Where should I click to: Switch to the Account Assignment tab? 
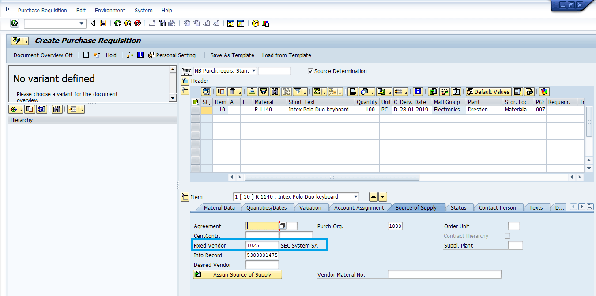tap(359, 207)
